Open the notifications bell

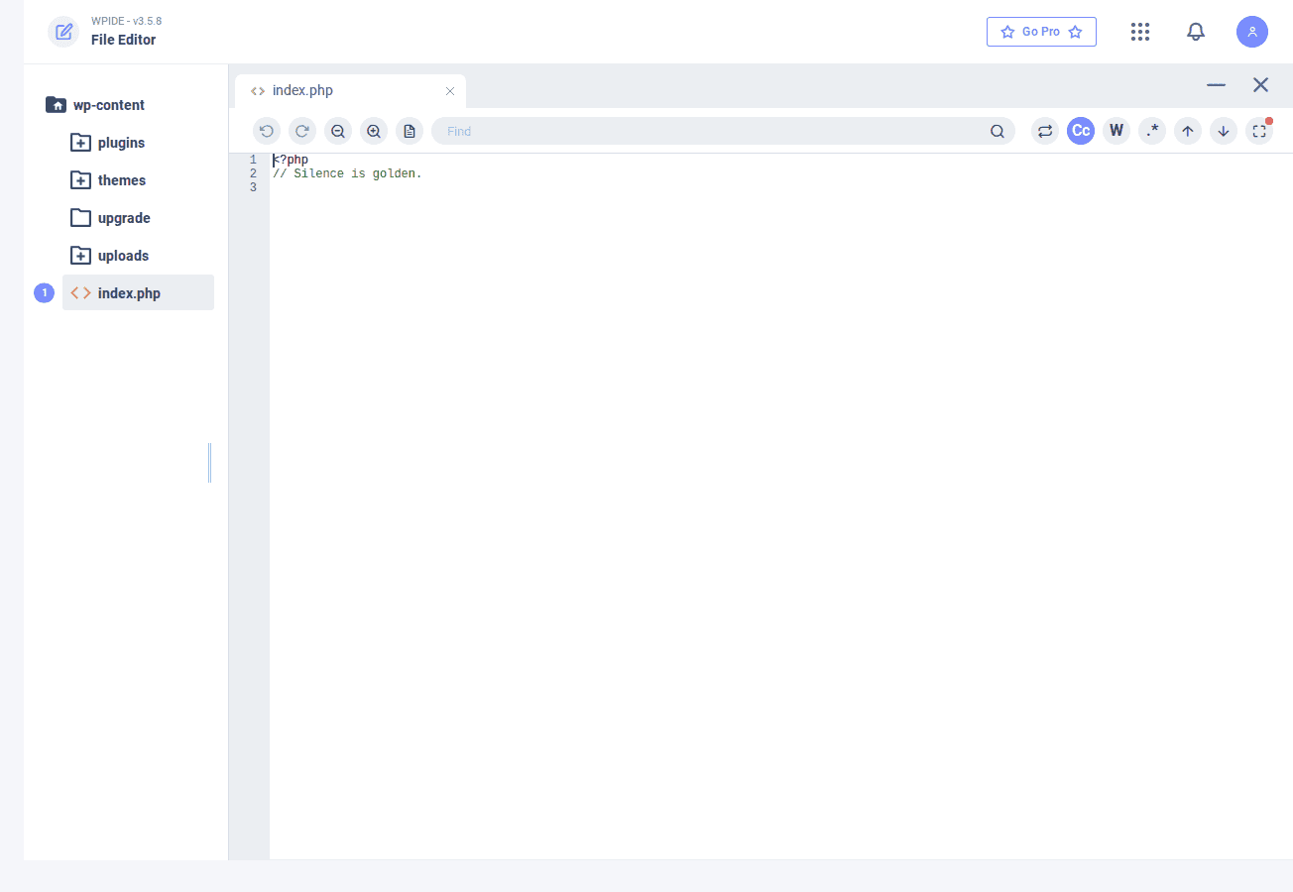coord(1196,32)
